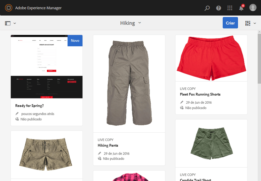Screen dimensions: 261x181
Task: Click the Criar button
Action: tap(230, 23)
